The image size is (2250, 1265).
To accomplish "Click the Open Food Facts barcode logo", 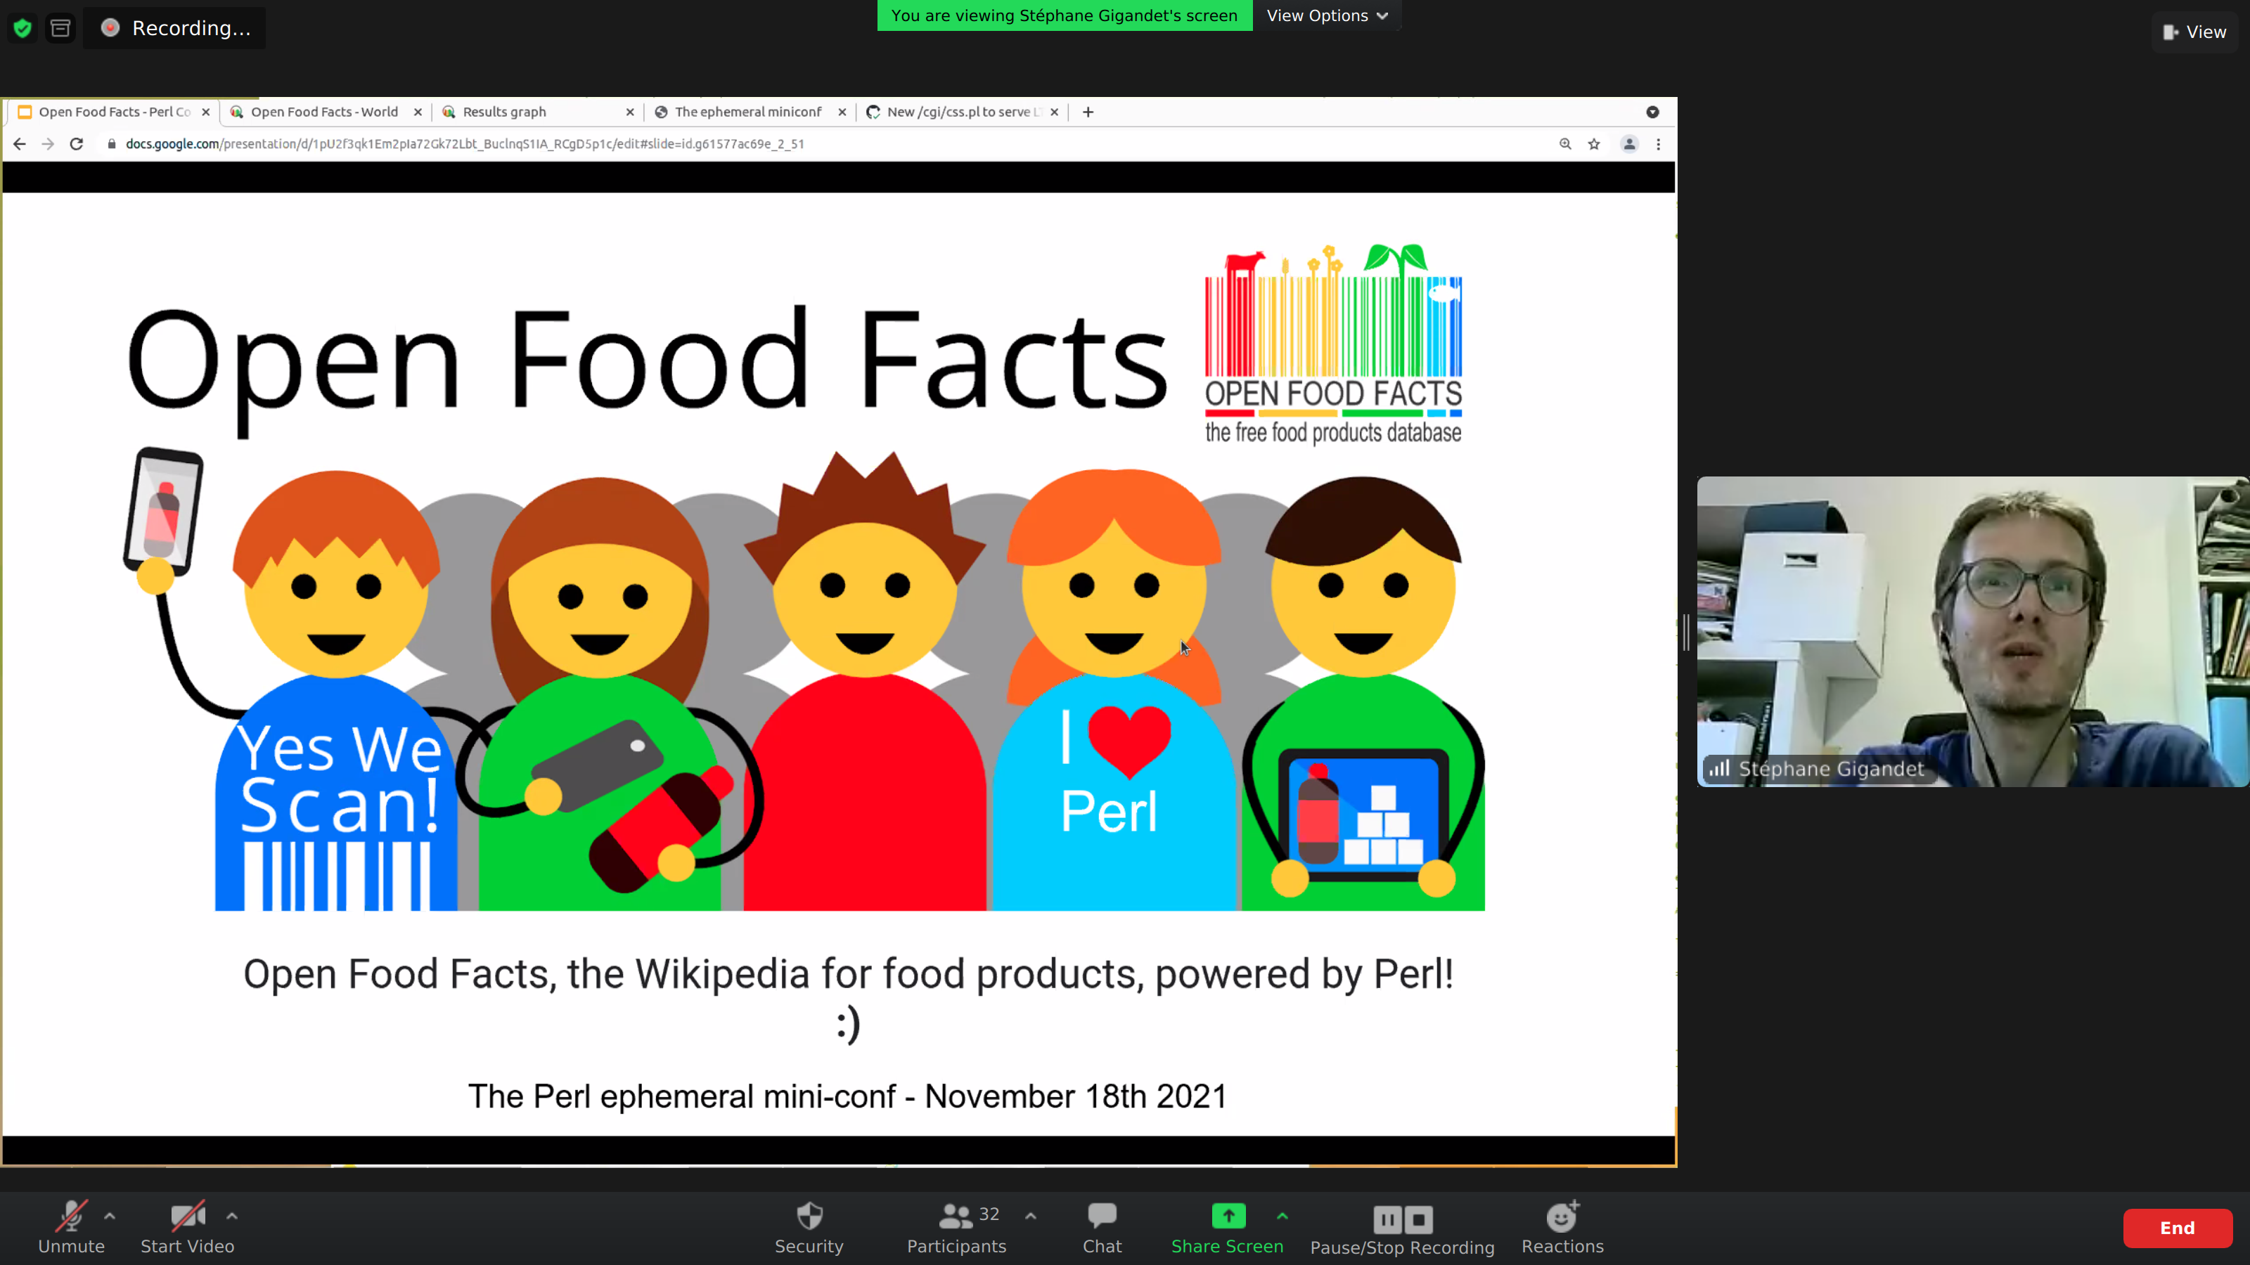I will (1333, 344).
